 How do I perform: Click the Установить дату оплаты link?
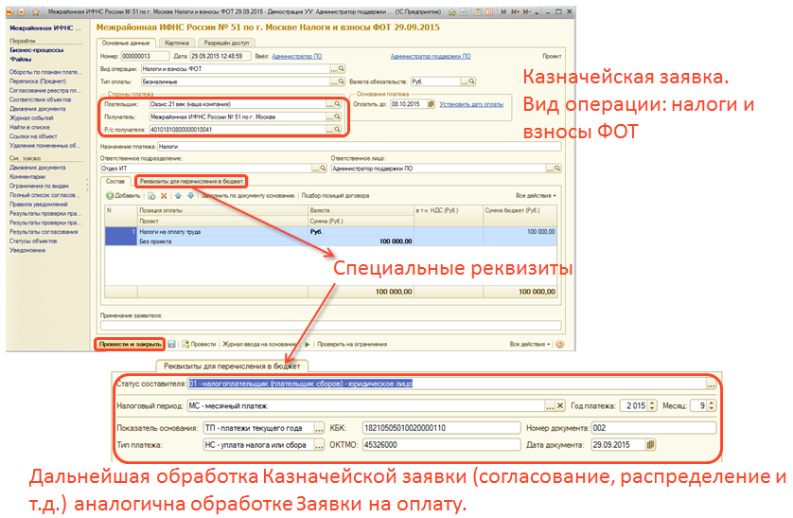click(473, 106)
